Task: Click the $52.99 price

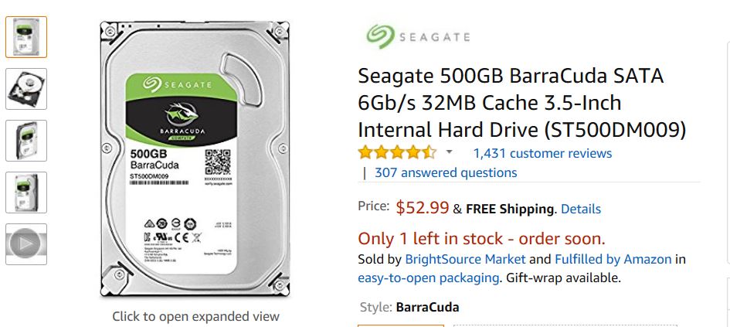Action: tap(423, 208)
